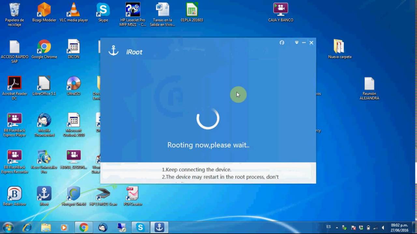417x234 pixels.
Task: Open Bizagi Modeler desktop shortcut
Action: point(44,13)
